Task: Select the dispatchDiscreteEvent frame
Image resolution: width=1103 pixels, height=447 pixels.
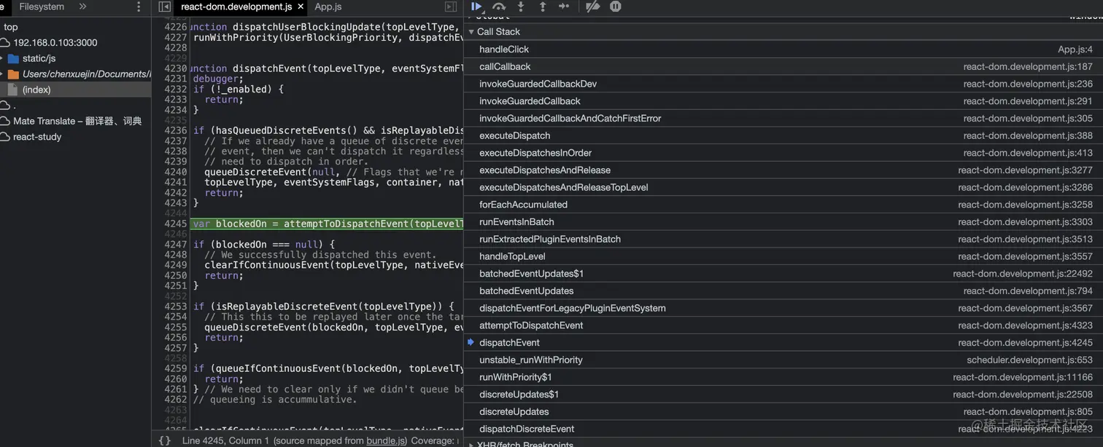Action: pyautogui.click(x=783, y=430)
